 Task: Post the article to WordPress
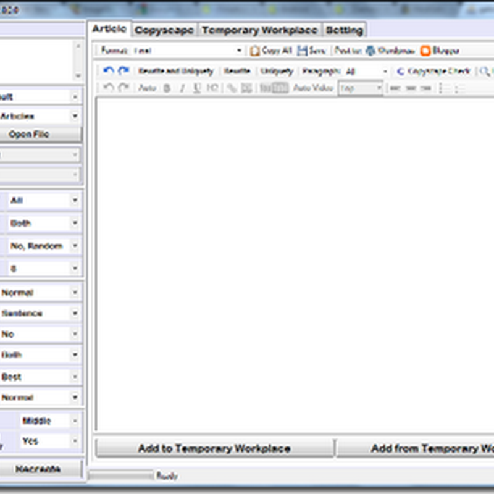click(x=391, y=51)
